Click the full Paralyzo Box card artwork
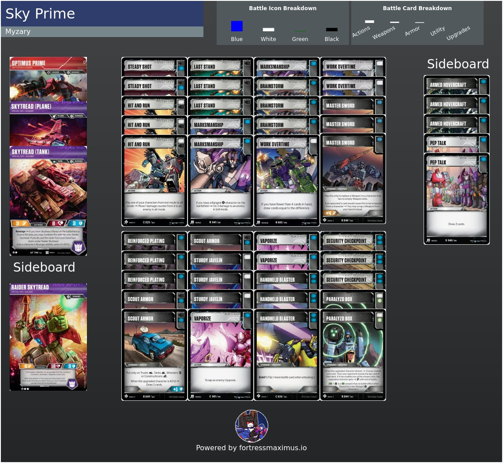The image size is (503, 463). 353,343
